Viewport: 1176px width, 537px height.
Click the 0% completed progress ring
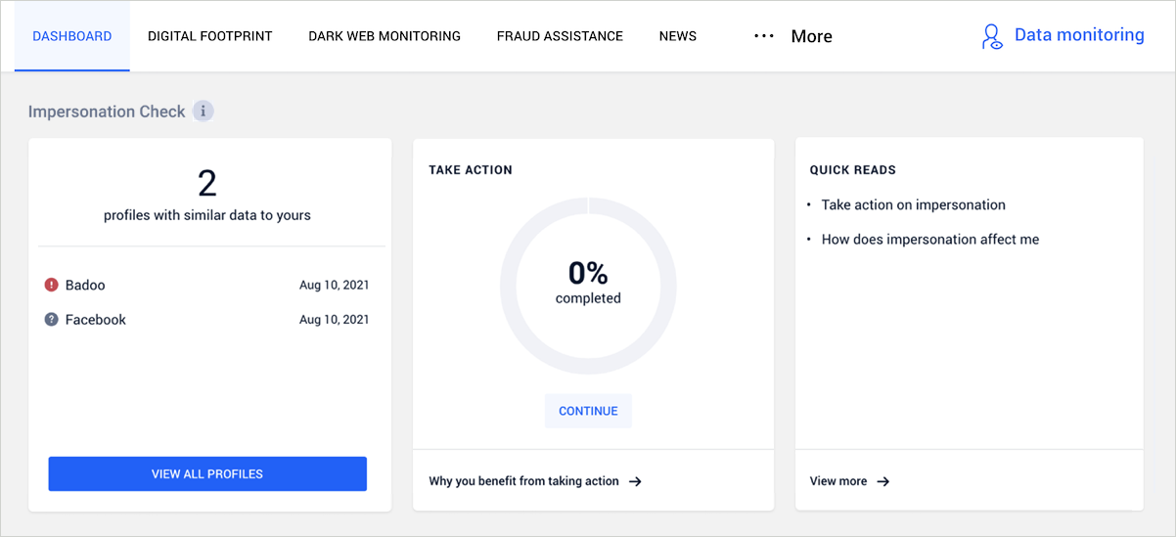coord(588,286)
